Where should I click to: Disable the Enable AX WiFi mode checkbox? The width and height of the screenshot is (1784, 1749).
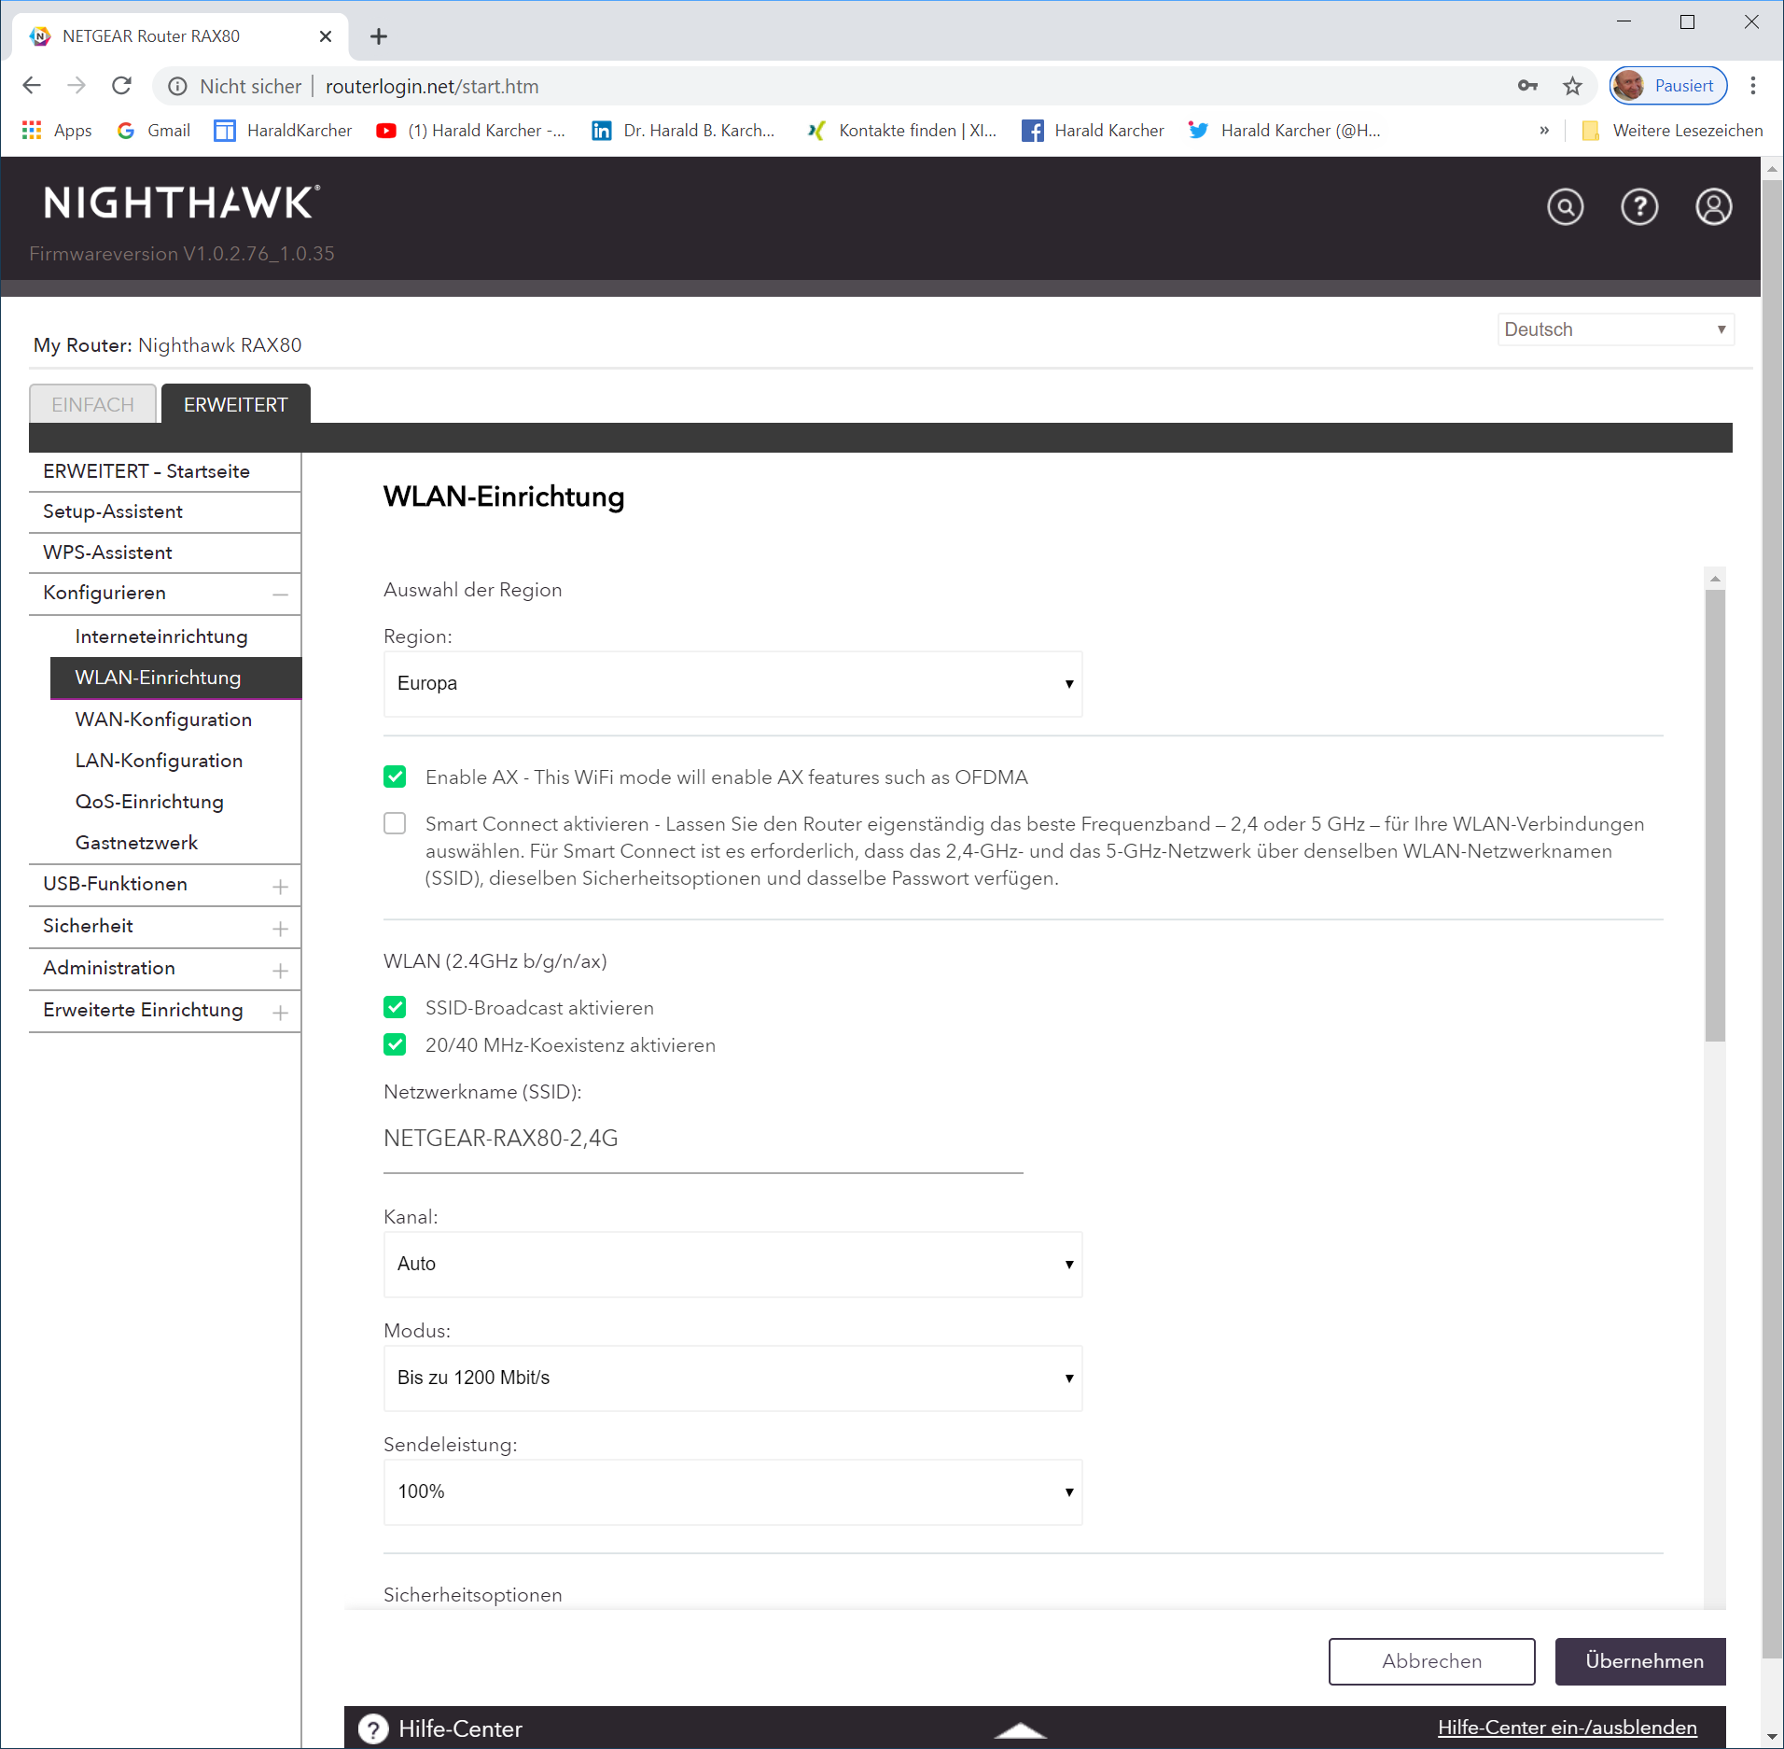click(395, 776)
